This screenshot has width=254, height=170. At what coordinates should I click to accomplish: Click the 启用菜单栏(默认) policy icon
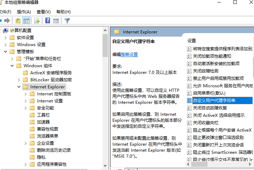pyautogui.click(x=189, y=93)
